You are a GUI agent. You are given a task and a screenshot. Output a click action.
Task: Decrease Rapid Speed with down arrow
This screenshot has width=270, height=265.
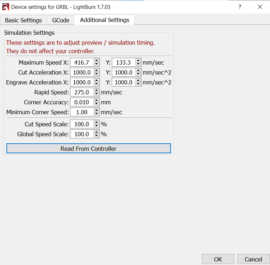(96, 94)
